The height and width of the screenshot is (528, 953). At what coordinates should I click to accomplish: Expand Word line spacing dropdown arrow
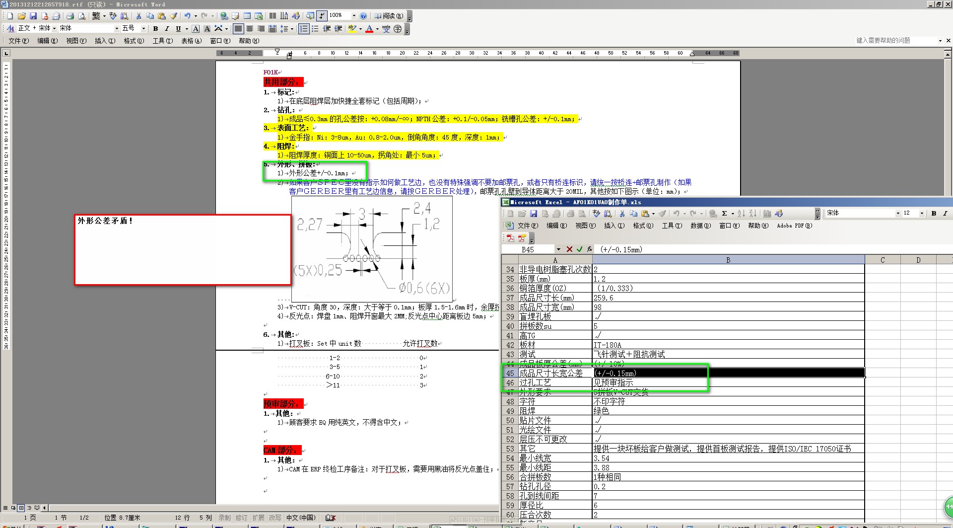click(292, 29)
